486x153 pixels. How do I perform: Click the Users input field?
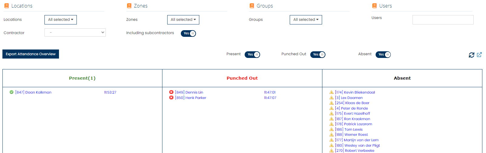[443, 20]
